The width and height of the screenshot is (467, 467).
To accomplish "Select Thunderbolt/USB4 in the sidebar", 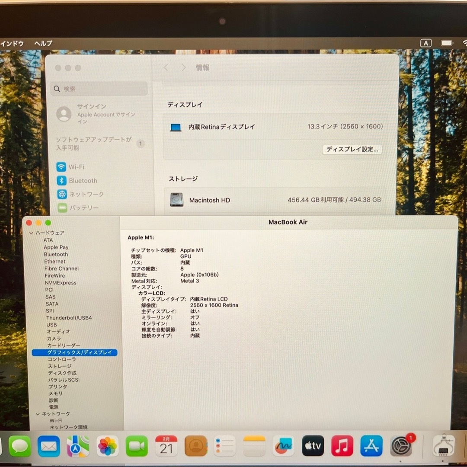I will pyautogui.click(x=69, y=318).
